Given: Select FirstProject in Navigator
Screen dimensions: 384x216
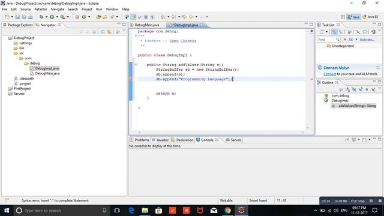Looking at the screenshot, I should pyautogui.click(x=22, y=89).
